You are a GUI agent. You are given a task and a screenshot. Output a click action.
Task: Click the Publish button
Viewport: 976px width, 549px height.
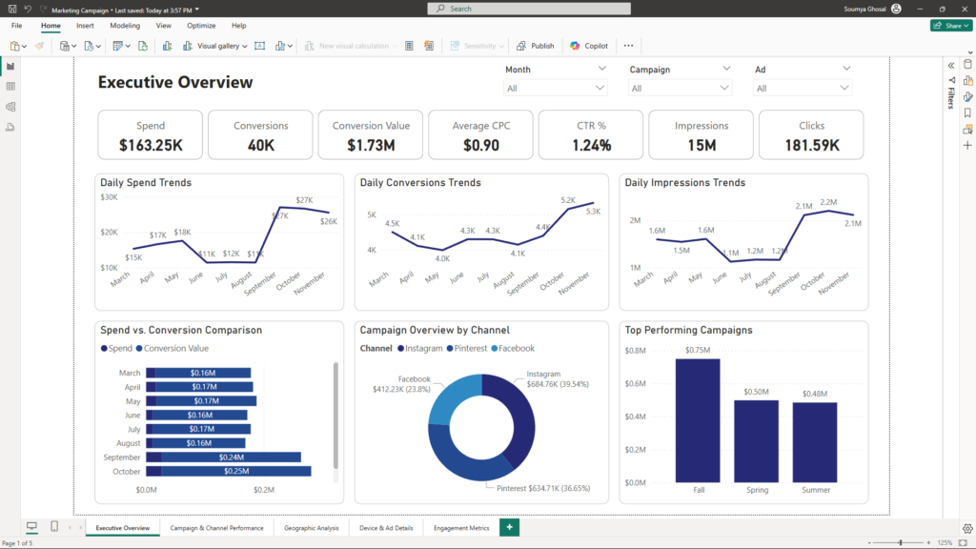coord(536,46)
